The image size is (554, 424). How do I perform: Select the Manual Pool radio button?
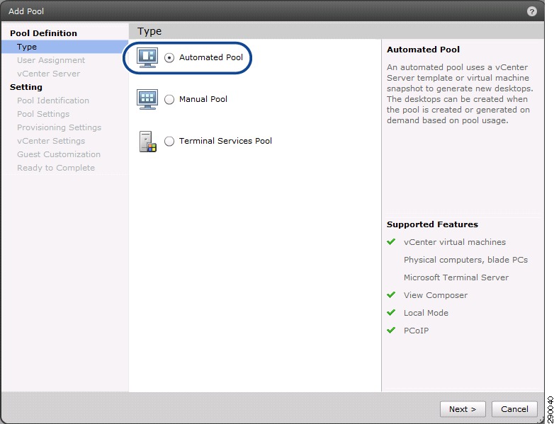tap(169, 100)
